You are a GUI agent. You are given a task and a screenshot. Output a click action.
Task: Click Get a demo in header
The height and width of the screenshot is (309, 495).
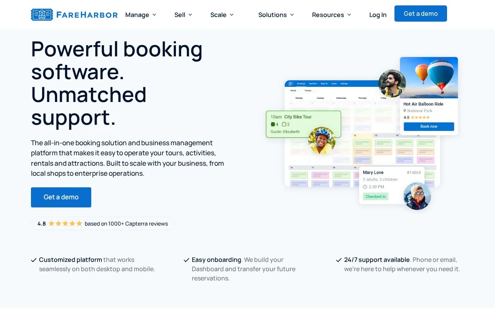point(421,14)
